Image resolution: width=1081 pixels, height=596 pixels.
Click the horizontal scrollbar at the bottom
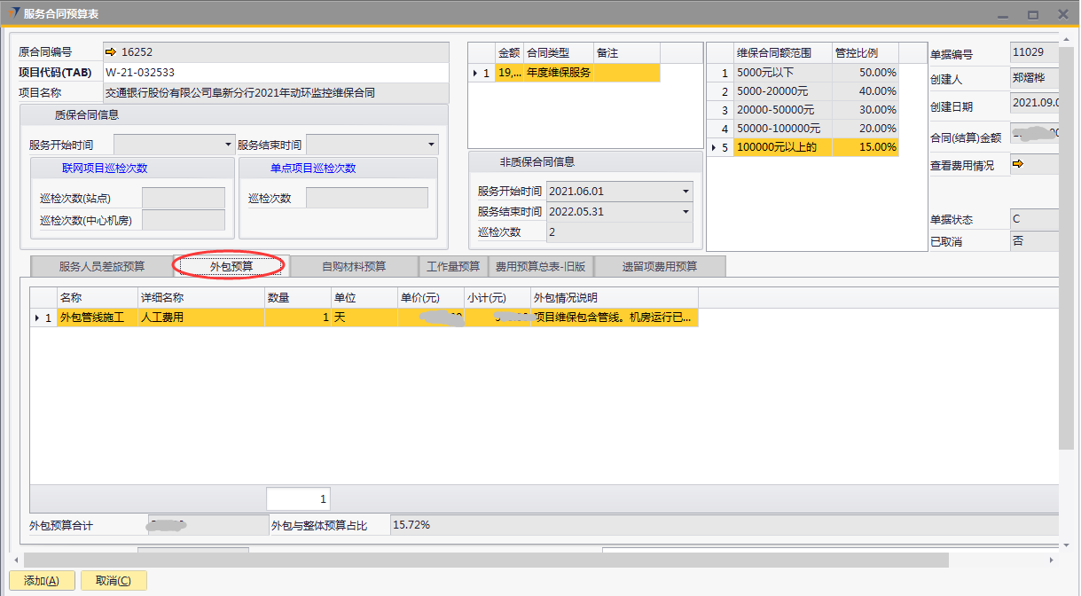tap(486, 561)
